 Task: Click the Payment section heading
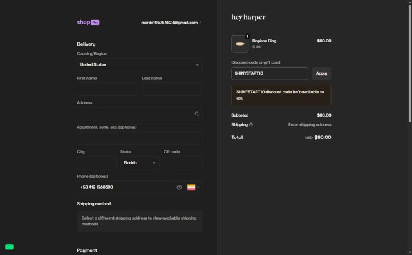87,250
